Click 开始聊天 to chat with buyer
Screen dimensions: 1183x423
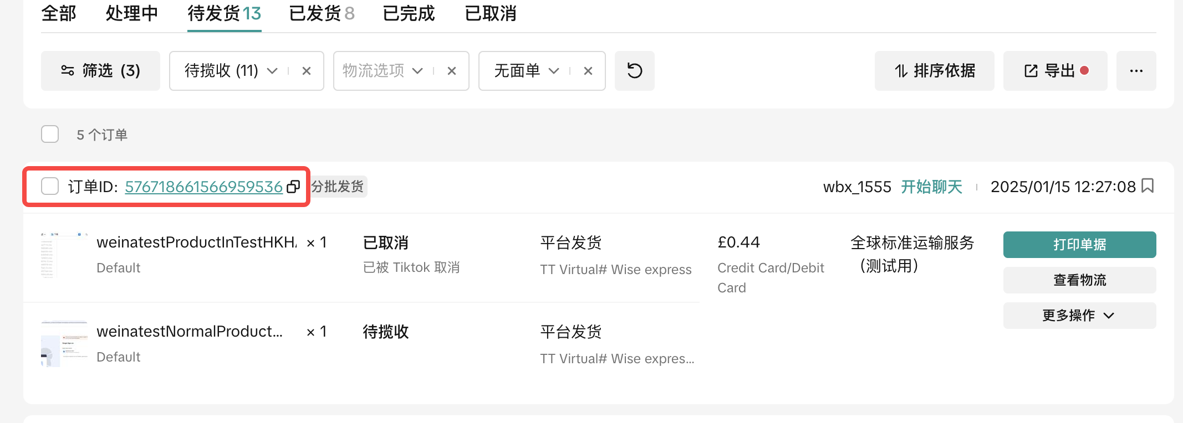point(931,187)
